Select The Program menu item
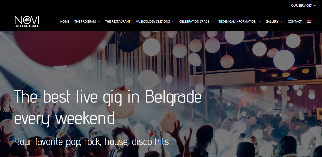The width and height of the screenshot is (322, 157). [x=85, y=22]
